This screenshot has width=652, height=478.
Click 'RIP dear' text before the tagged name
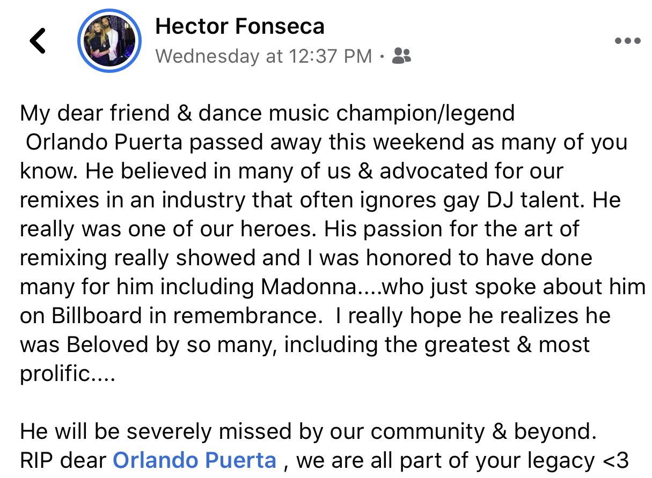[x=64, y=460]
